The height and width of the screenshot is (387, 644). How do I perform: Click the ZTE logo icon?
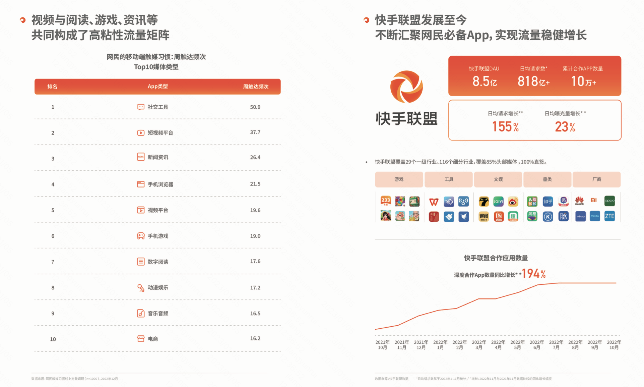tap(609, 216)
